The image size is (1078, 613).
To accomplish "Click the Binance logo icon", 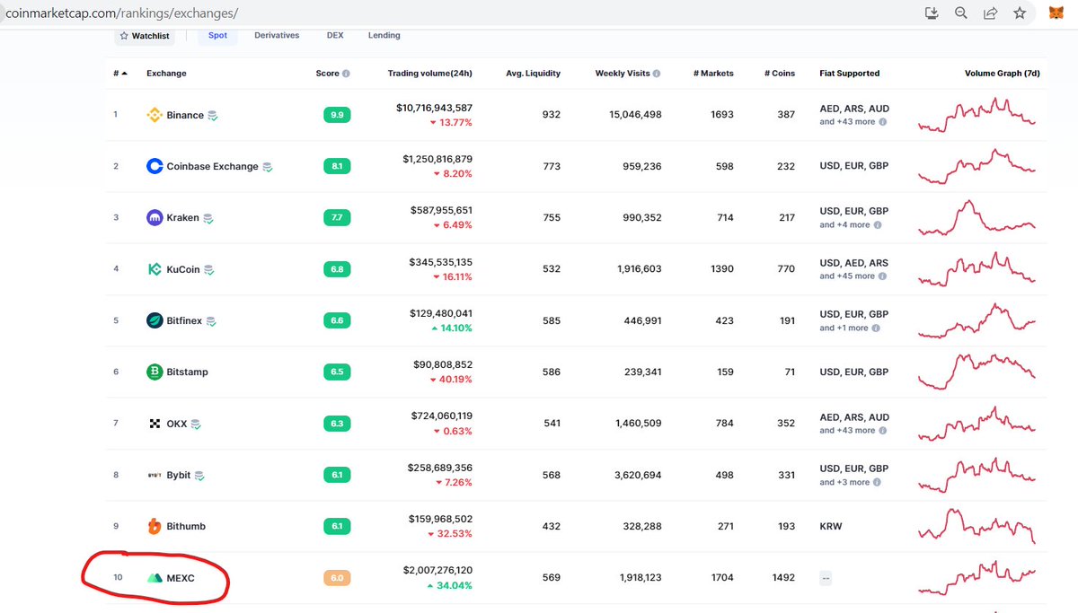I will point(155,115).
